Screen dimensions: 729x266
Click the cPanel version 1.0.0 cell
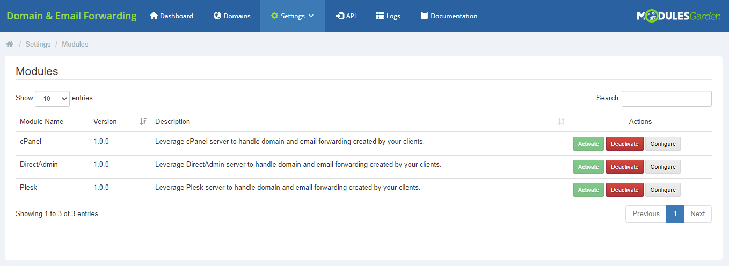(101, 142)
